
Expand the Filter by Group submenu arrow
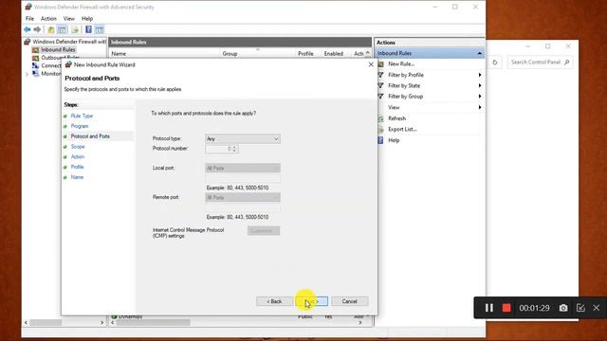coord(480,97)
